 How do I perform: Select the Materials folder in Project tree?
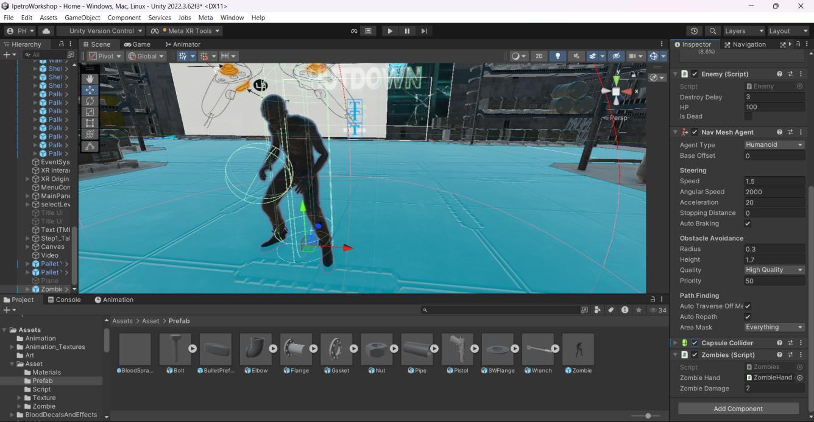coord(46,372)
